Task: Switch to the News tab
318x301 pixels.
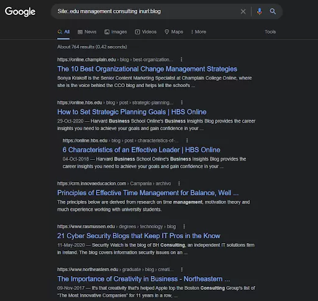Action: [x=87, y=32]
